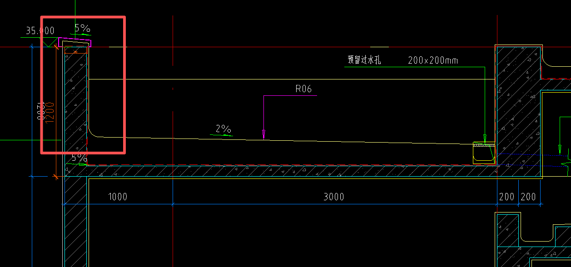Select the magenta parapet coping cap

coord(74,43)
